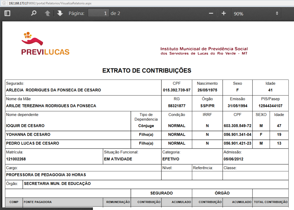Zoom out with the minus button
Viewport: 294px width, 210px height.
pos(211,13)
